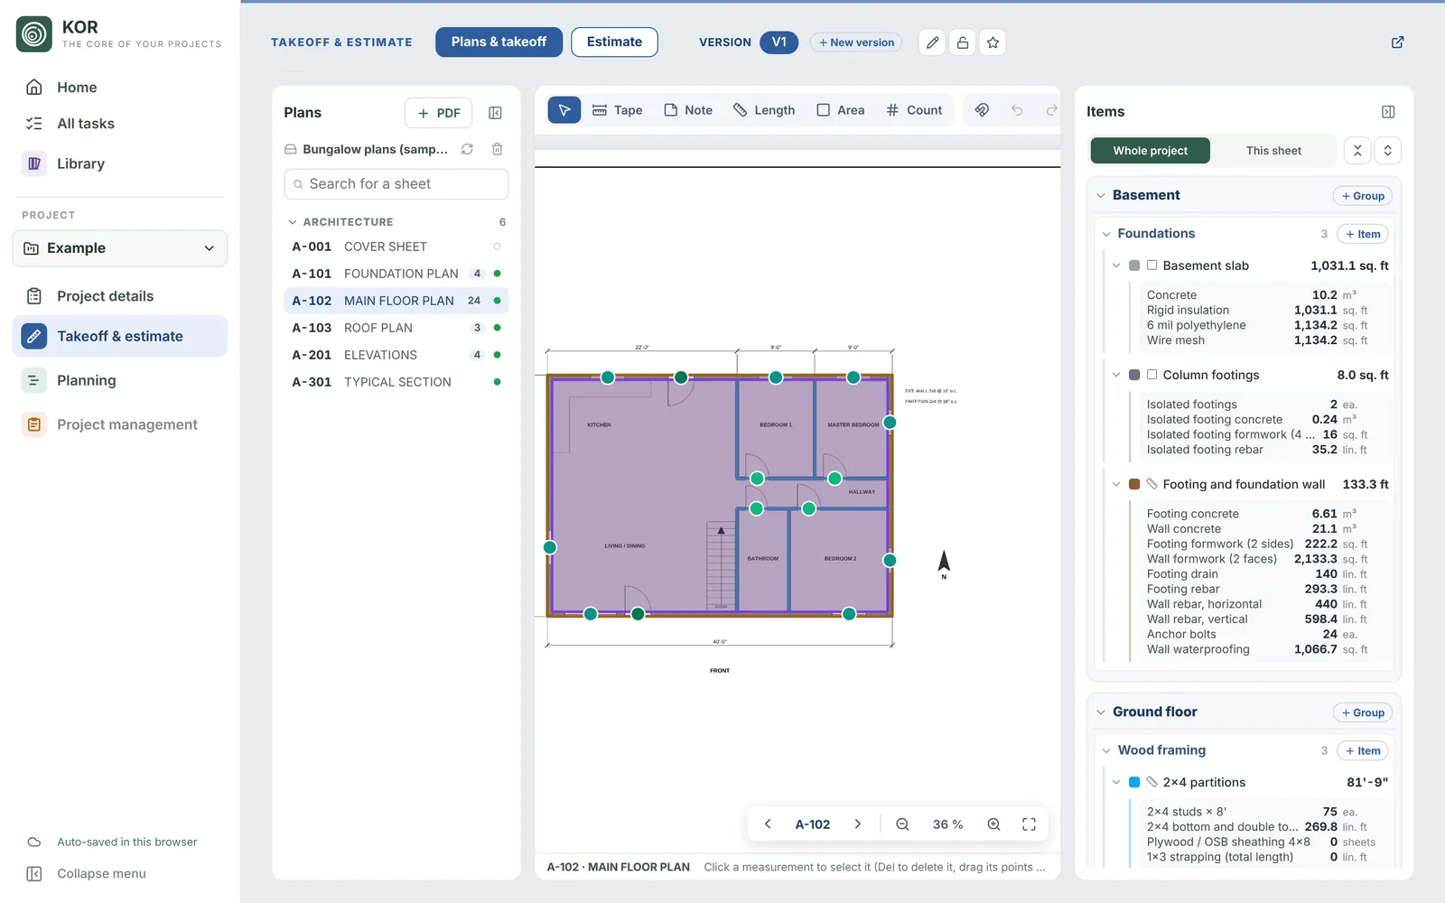Toggle fullscreen plan view icon
The height and width of the screenshot is (903, 1445).
[1029, 824]
